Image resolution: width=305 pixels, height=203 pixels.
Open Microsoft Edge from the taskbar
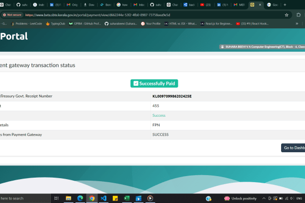80,198
